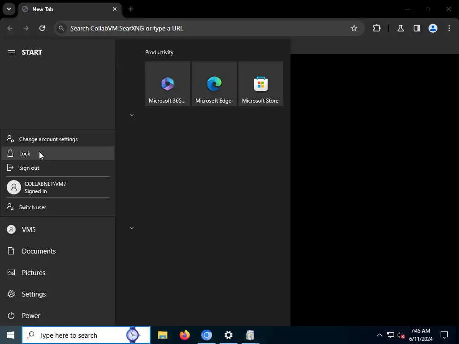This screenshot has height=344, width=459.
Task: Open Documents from the Start sidebar
Action: click(x=58, y=251)
